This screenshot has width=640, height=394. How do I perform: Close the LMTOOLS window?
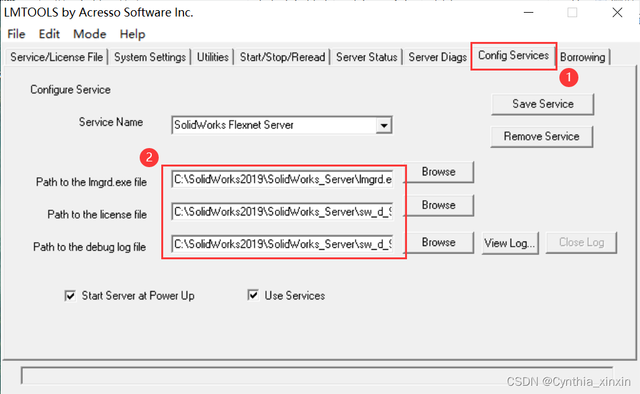(617, 12)
